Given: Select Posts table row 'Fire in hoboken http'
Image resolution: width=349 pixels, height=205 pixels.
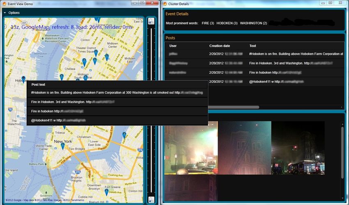Looking at the screenshot, I should [x=255, y=73].
